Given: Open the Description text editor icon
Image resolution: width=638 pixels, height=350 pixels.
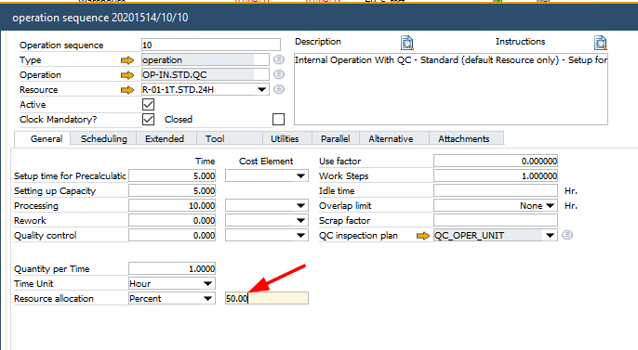Looking at the screenshot, I should tap(407, 42).
